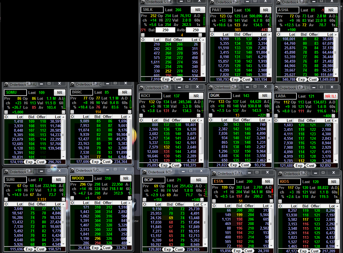This screenshot has width=343, height=253.
Task: Click the small B button in ESTA orderbook
Action: click(214, 201)
